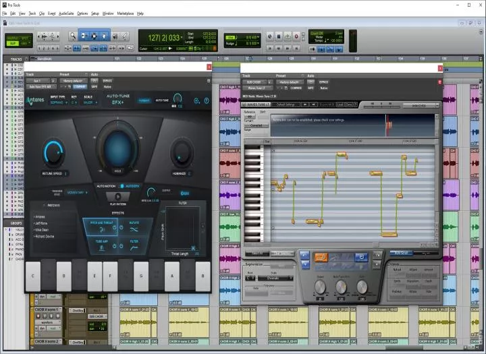The image size is (486, 354).
Task: Click transport Play button in main toolbar
Action: pyautogui.click(x=288, y=36)
